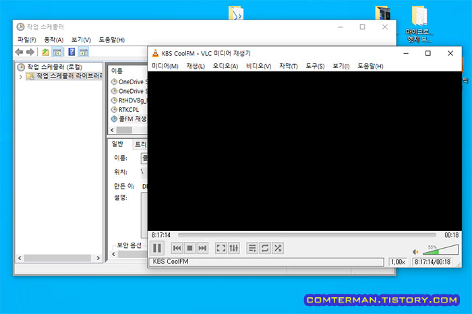Click left arrow of task list scrollbar
The width and height of the screenshot is (472, 314).
tap(113, 130)
